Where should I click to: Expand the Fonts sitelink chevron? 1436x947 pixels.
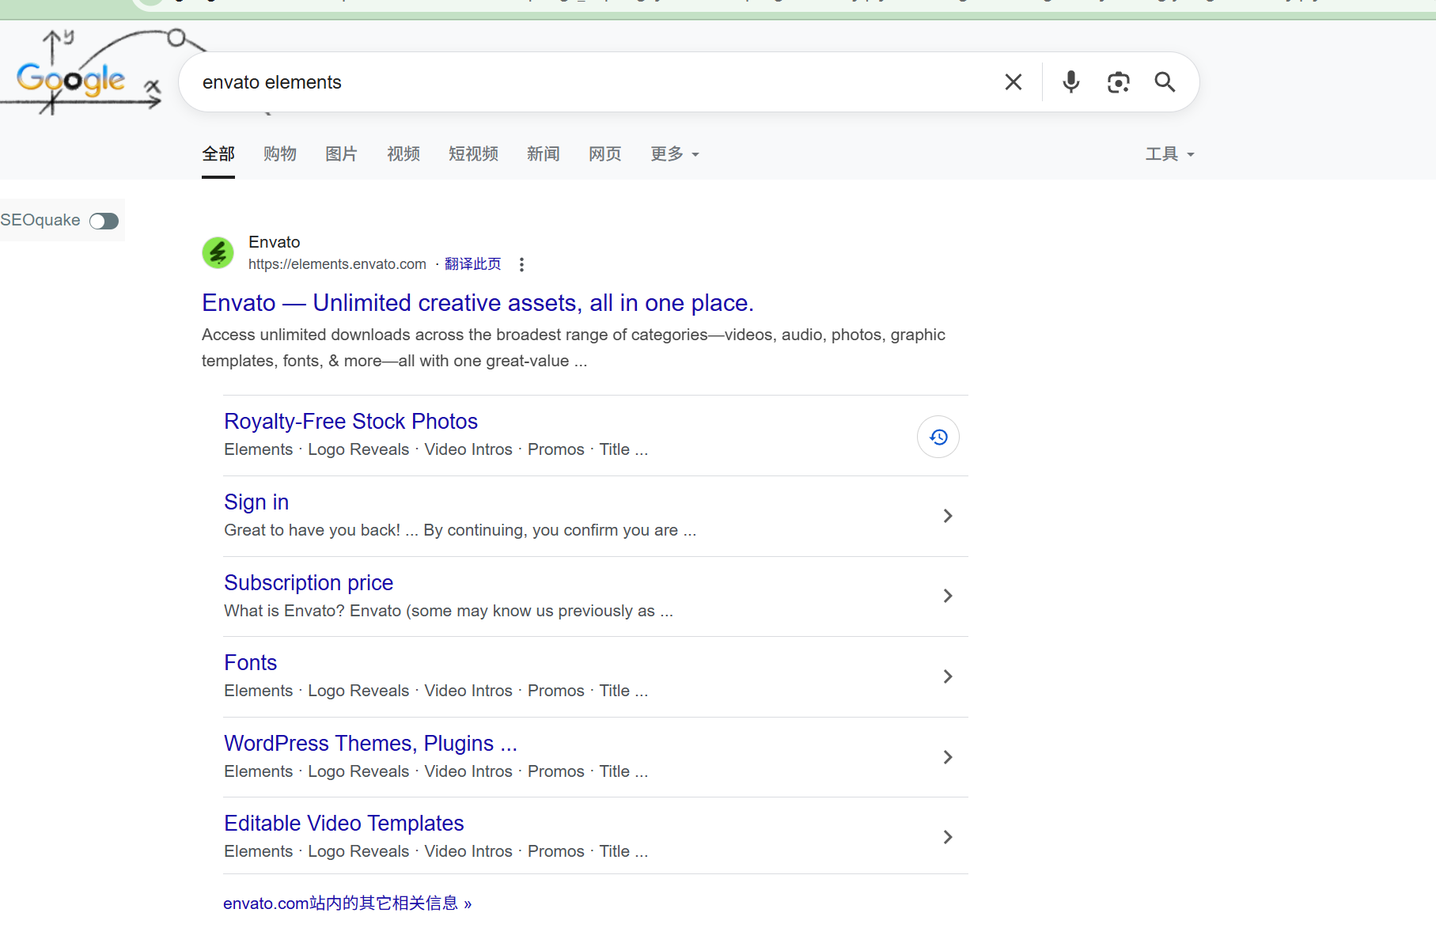coord(948,676)
